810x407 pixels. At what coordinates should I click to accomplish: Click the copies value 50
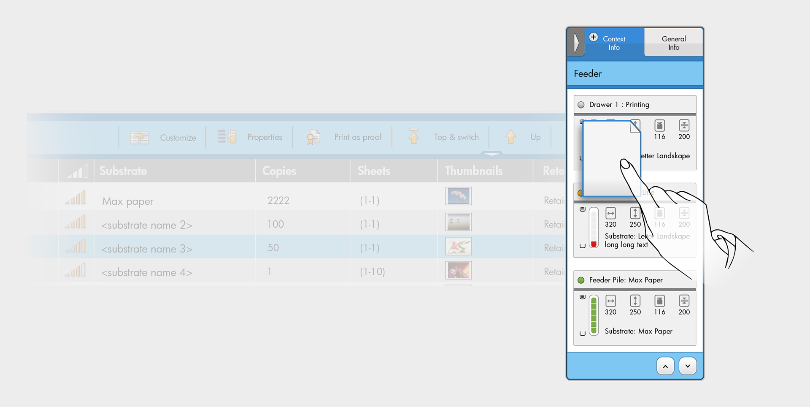coord(273,248)
